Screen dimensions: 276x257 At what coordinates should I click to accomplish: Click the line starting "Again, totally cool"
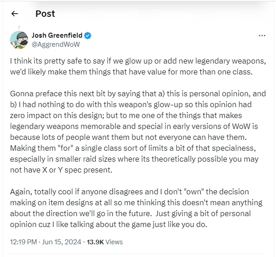coord(129,192)
